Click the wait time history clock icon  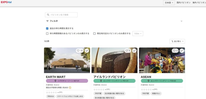click(x=70, y=88)
